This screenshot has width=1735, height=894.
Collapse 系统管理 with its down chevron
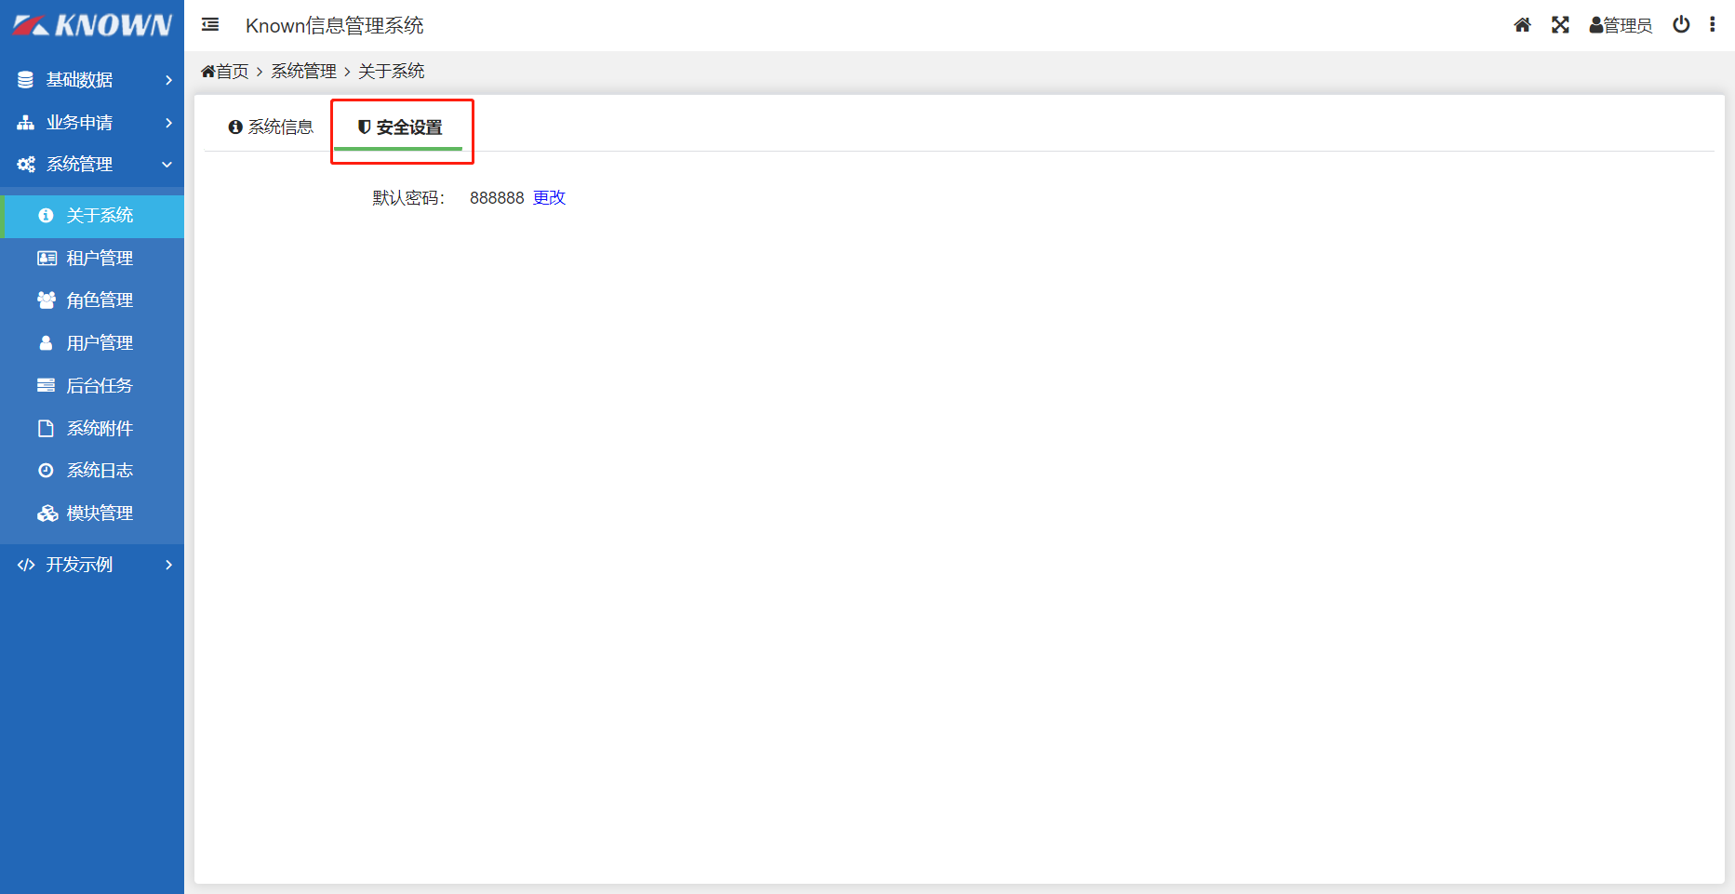167,165
